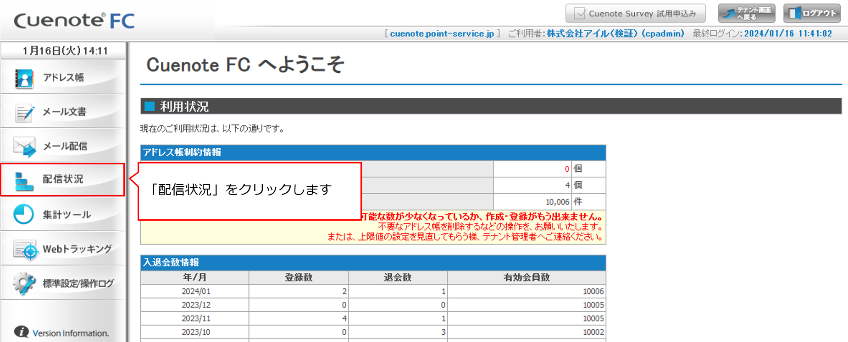Click the user name 株式会社アイル(検証) (cpadmin)
Screen dimensions: 848x342
coord(615,33)
